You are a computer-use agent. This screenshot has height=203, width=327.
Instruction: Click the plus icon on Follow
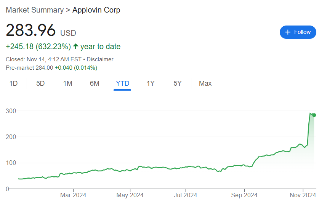point(288,32)
